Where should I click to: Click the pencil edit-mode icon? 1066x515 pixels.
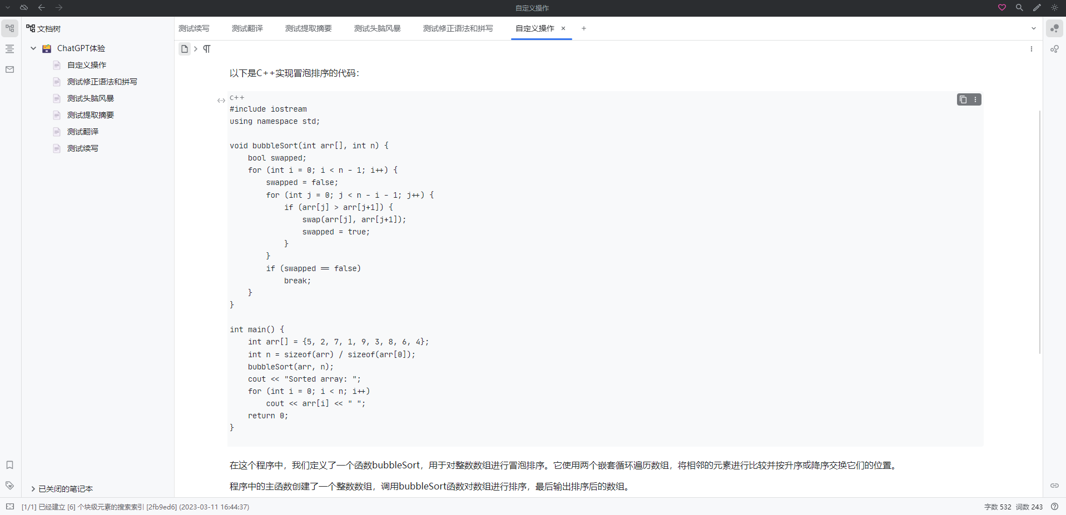[1037, 8]
